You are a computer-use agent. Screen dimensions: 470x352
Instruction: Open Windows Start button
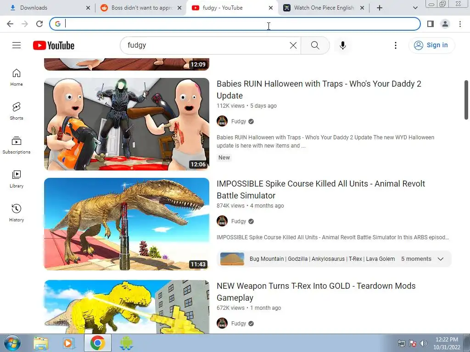pyautogui.click(x=11, y=343)
